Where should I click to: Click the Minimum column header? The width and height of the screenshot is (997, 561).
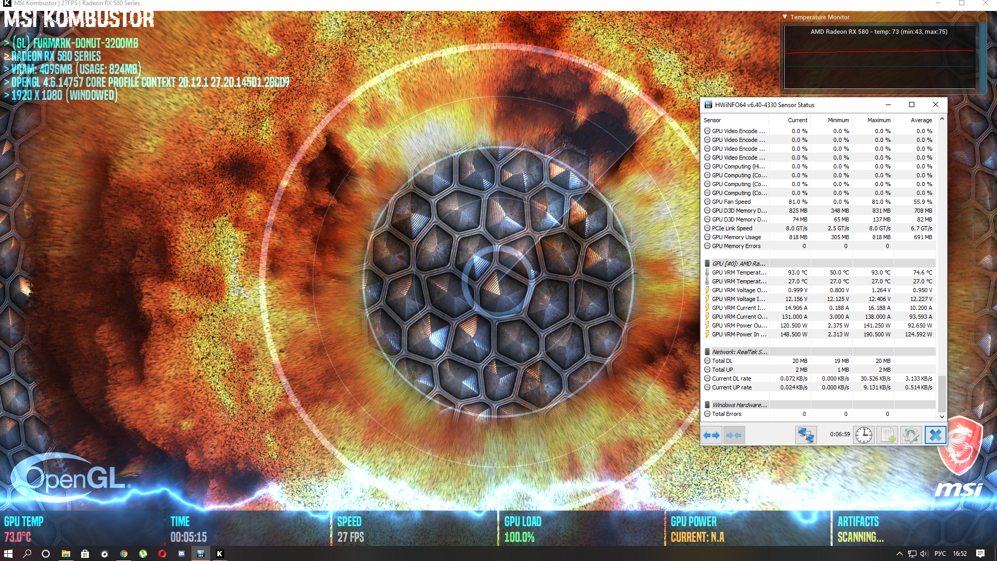click(838, 120)
